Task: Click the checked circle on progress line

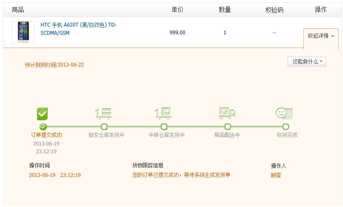Action: [43, 127]
